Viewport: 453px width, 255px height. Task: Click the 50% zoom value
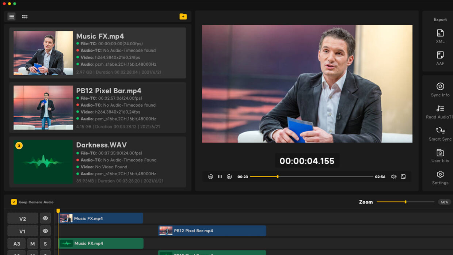(x=444, y=202)
